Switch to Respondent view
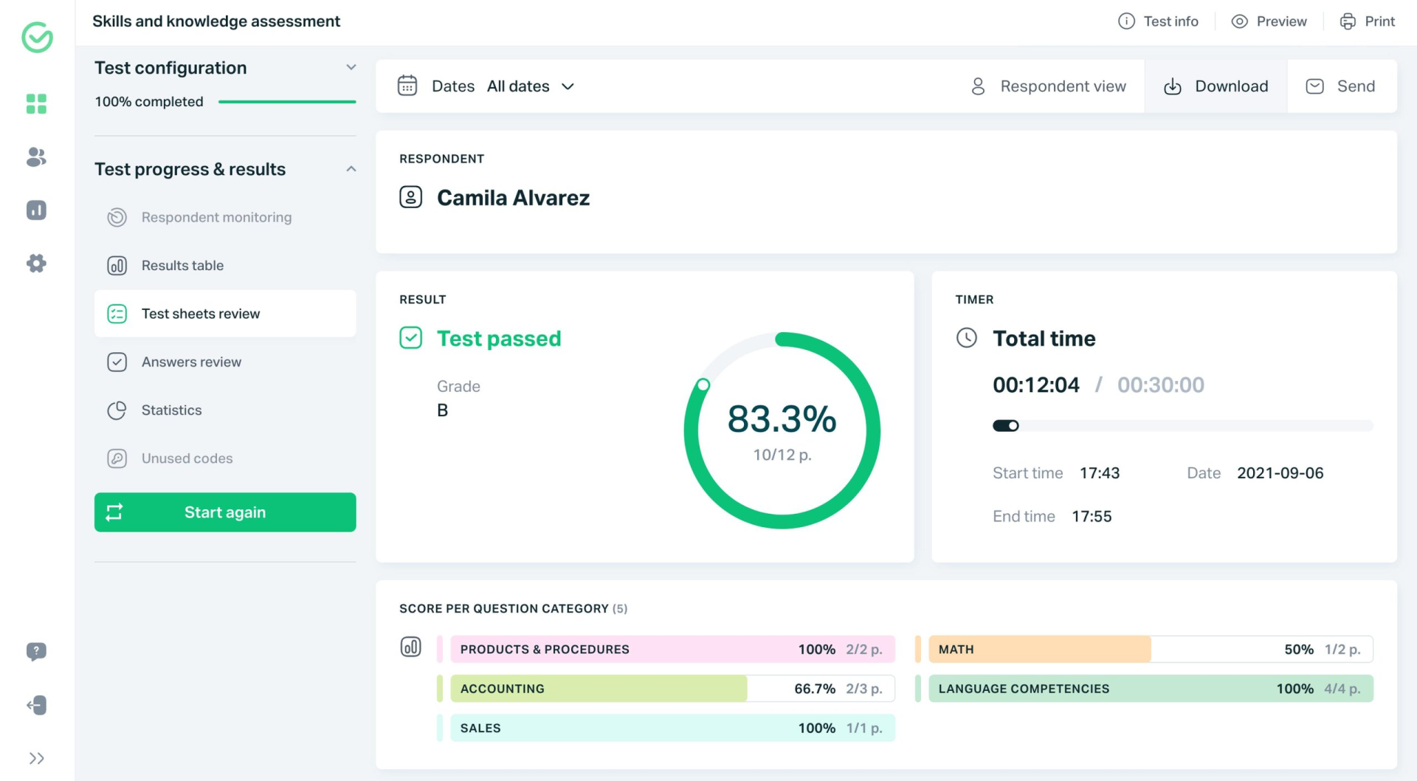 click(x=1049, y=86)
